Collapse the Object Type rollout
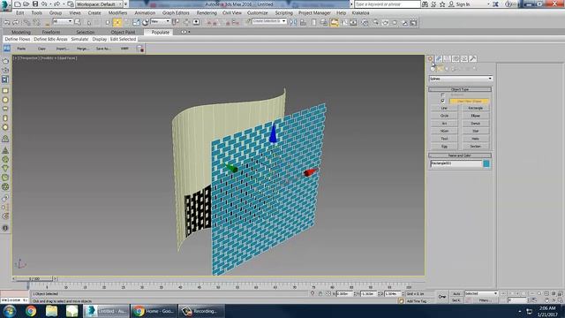 tap(460, 89)
